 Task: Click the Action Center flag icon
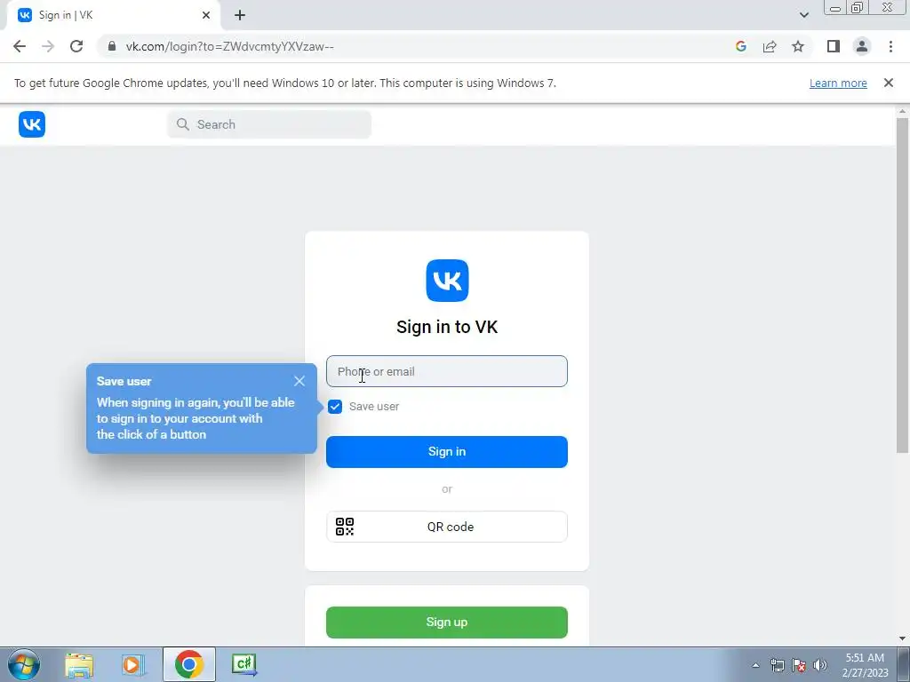pos(799,665)
